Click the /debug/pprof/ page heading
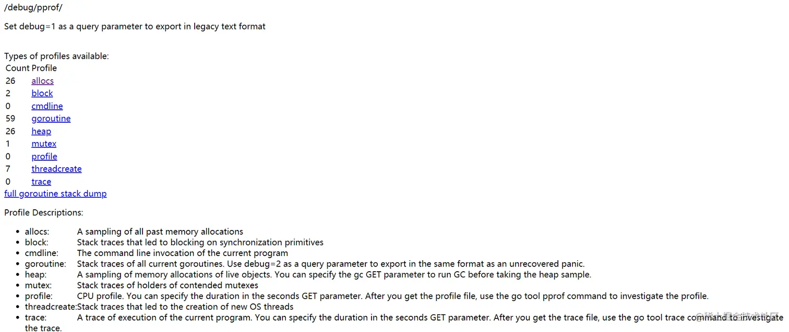789x332 pixels. pos(33,7)
